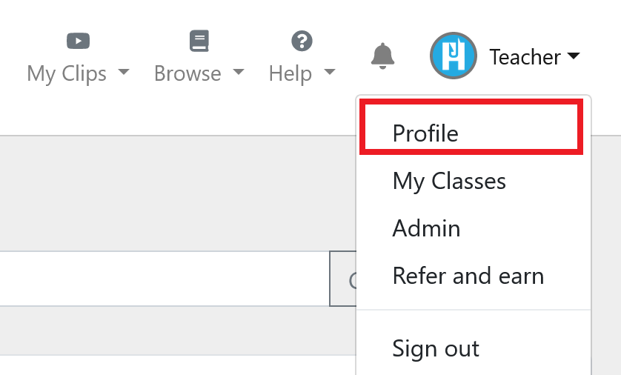621x375 pixels.
Task: Click the Help question mark icon
Action: (302, 41)
